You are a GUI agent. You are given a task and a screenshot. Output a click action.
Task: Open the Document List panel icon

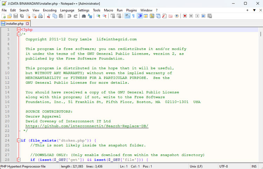(x=158, y=16)
